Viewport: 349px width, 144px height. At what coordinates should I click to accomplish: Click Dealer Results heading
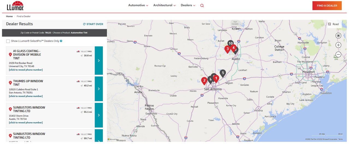coord(19,24)
